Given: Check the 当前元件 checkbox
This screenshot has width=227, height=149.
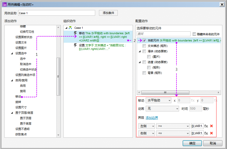Looking at the screenshot, I should (144, 40).
